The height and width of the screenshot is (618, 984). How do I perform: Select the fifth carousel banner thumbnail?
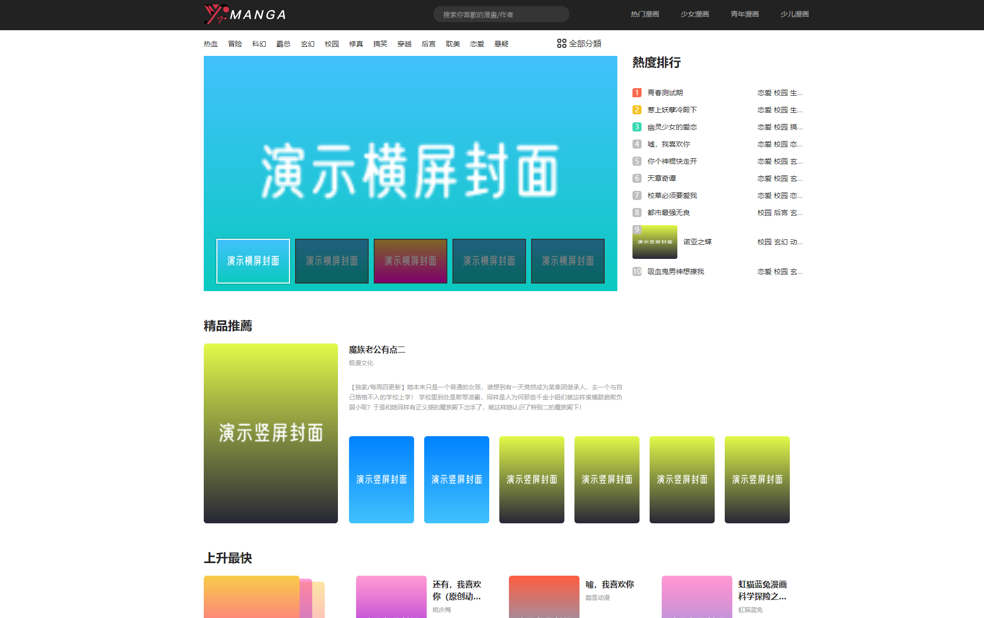[568, 261]
